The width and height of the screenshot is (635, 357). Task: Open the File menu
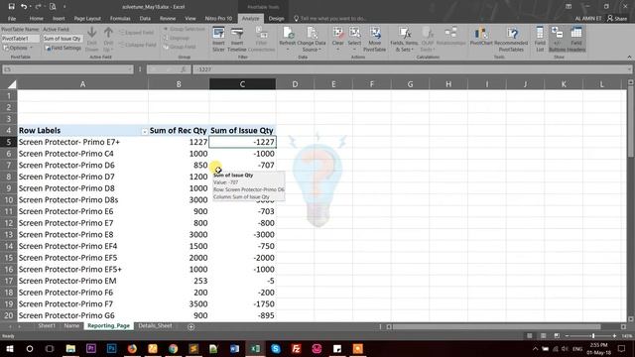click(x=12, y=19)
